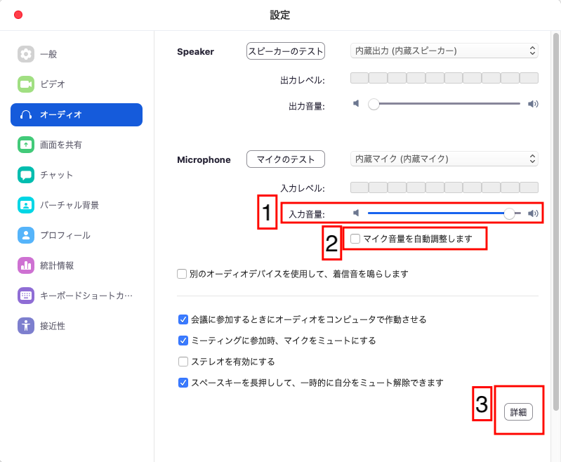561x462 pixels.
Task: Open the ビデオ settings section
Action: [x=77, y=84]
